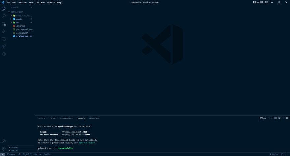Split the terminal

click(275, 118)
